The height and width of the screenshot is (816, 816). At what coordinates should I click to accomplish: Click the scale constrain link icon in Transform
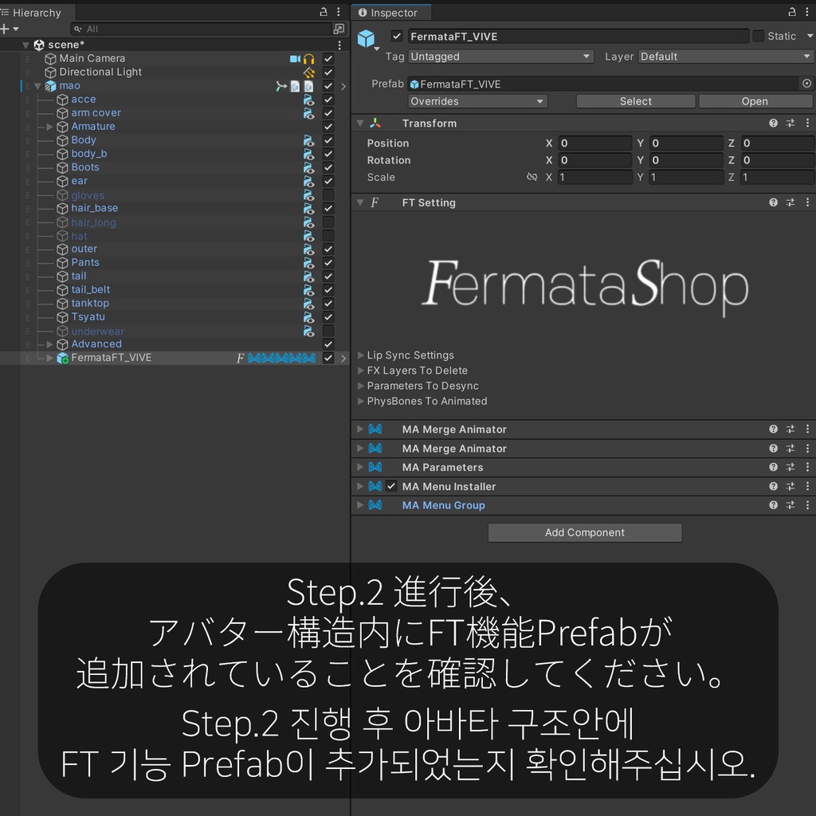tap(532, 177)
